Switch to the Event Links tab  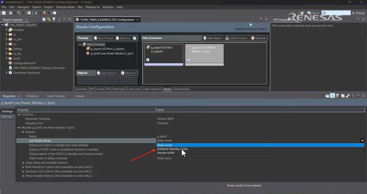tap(134, 89)
